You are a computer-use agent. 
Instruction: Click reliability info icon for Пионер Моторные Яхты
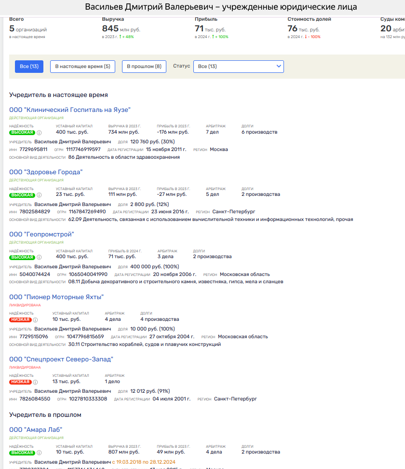pos(35,320)
